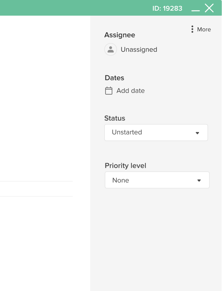Viewport: 222px width, 291px height.
Task: Click the Status section heading
Action: point(115,118)
